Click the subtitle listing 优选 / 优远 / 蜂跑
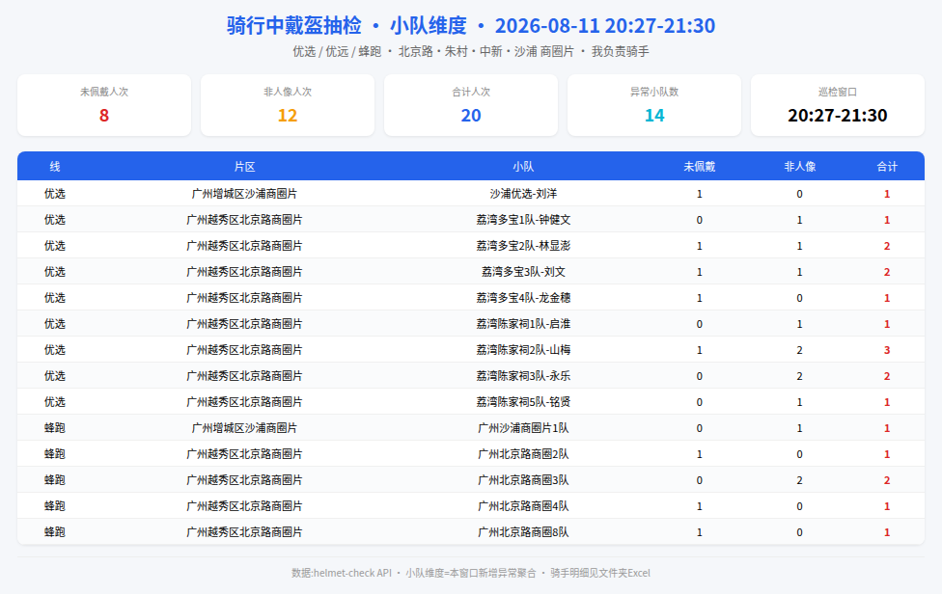 point(471,52)
